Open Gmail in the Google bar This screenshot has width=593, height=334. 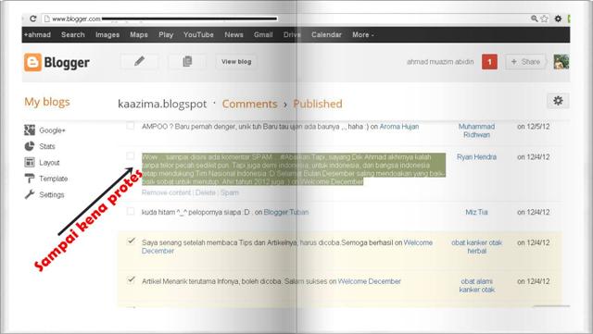coord(263,35)
